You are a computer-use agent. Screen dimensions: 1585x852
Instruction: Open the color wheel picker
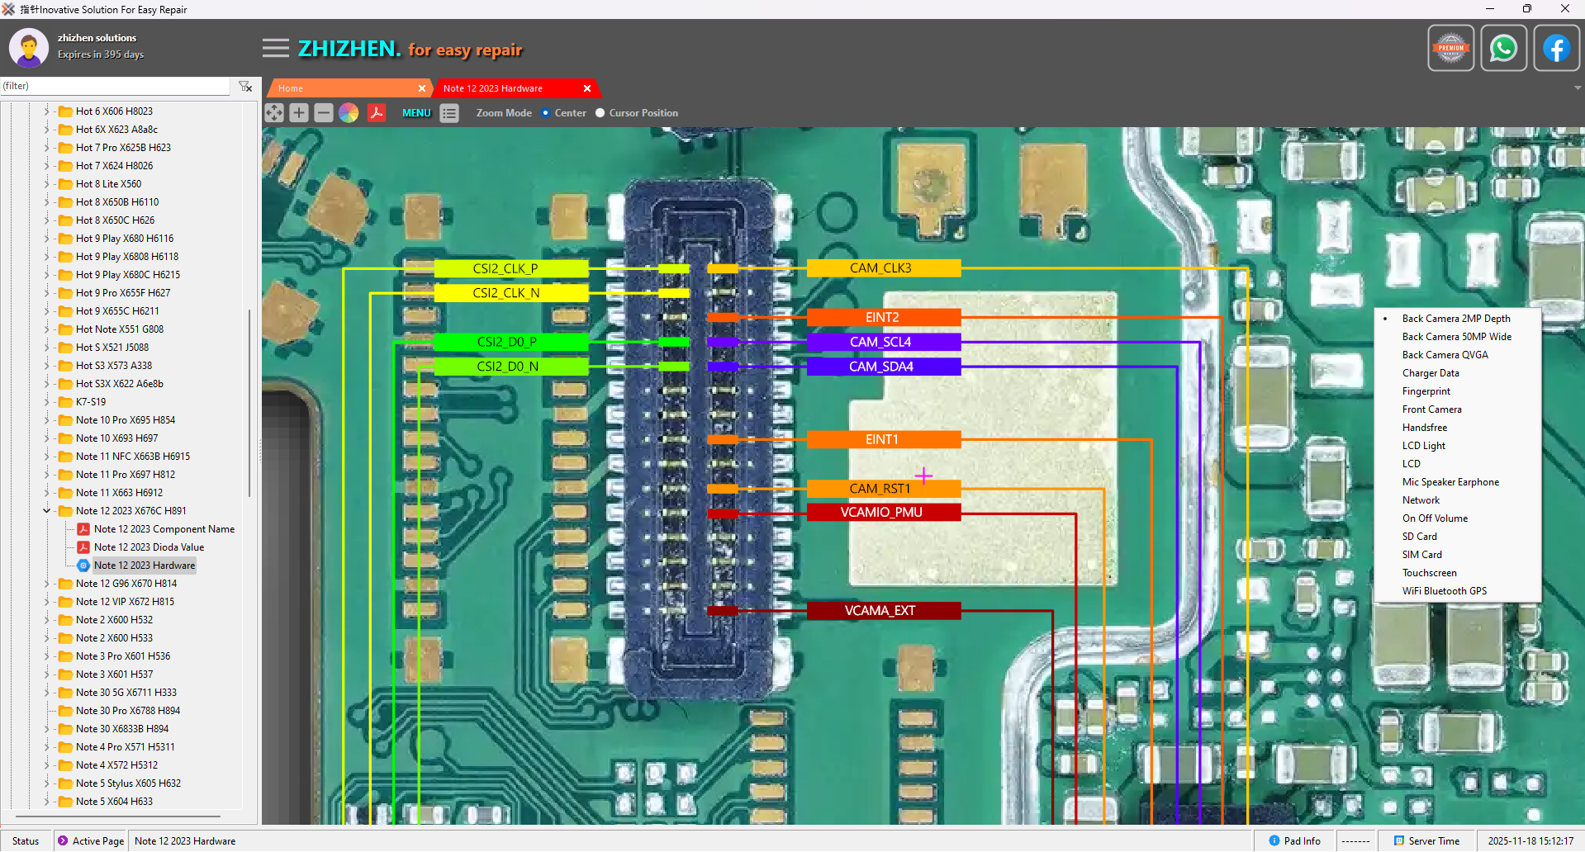click(349, 113)
